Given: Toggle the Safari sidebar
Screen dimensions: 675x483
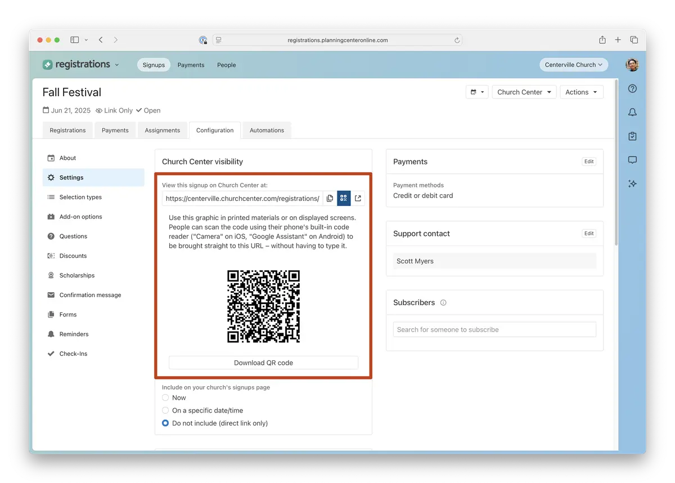Looking at the screenshot, I should click(x=74, y=40).
